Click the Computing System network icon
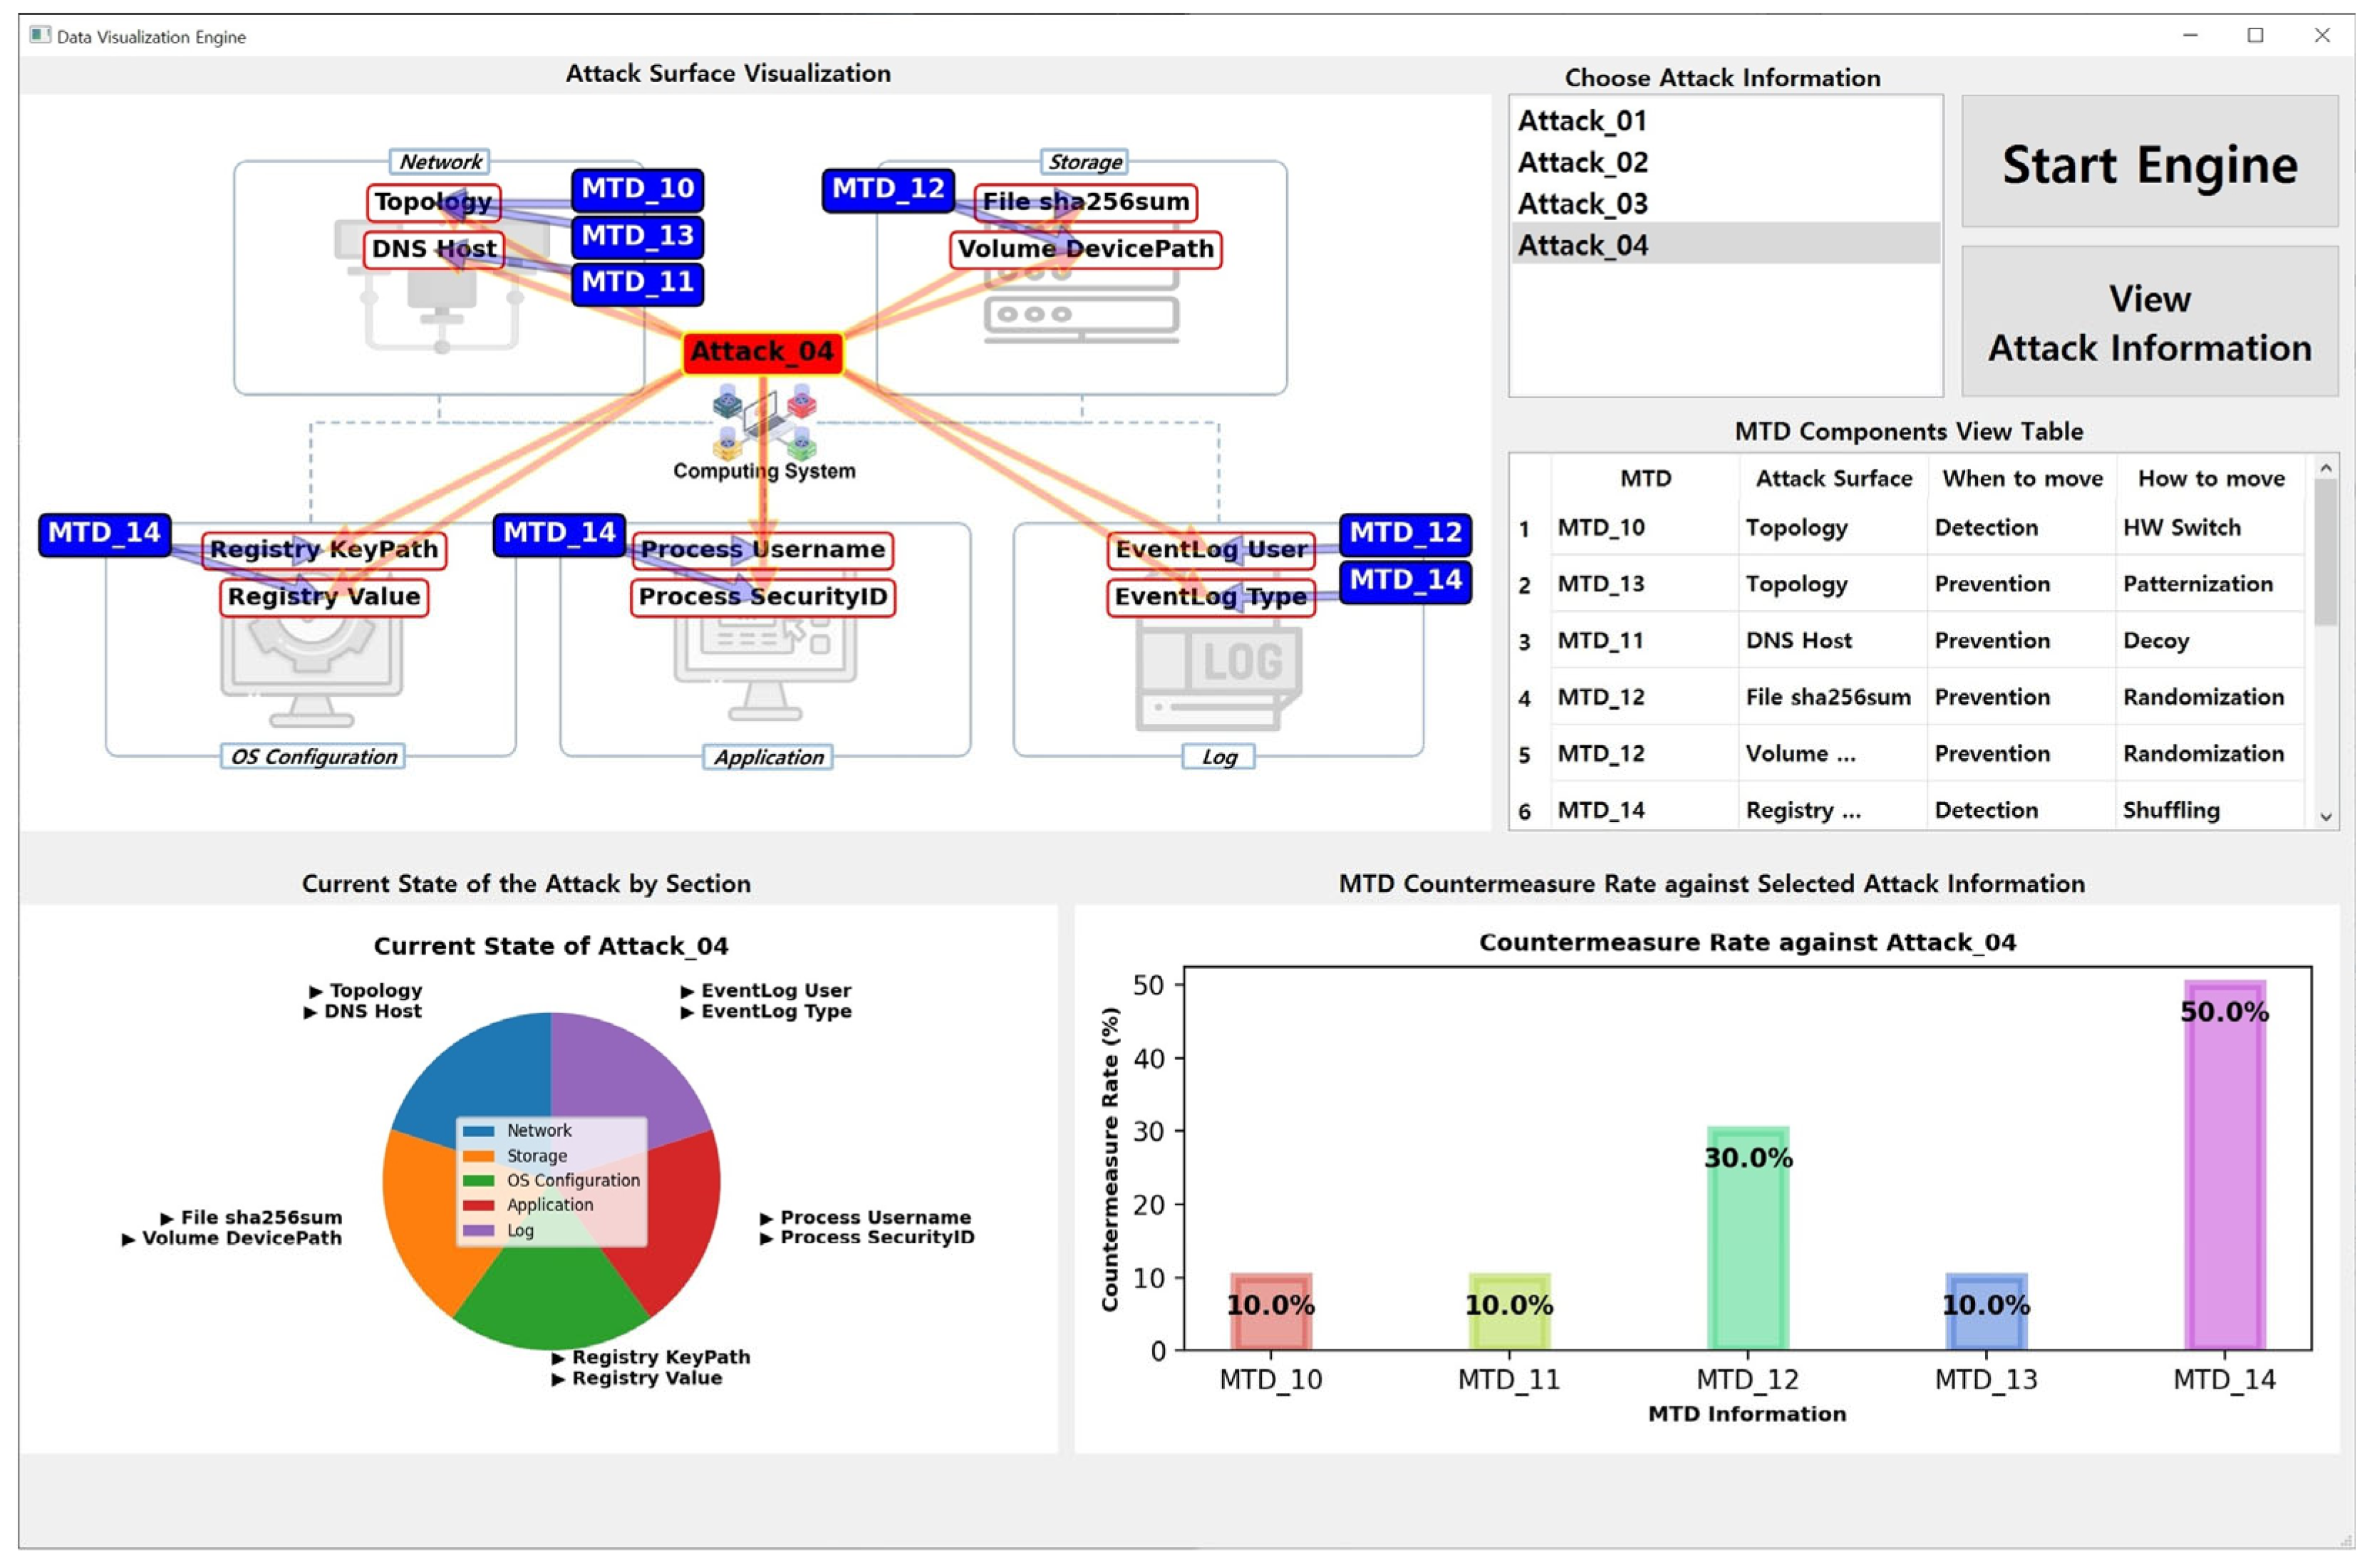This screenshot has width=2372, height=1566. coord(764,420)
